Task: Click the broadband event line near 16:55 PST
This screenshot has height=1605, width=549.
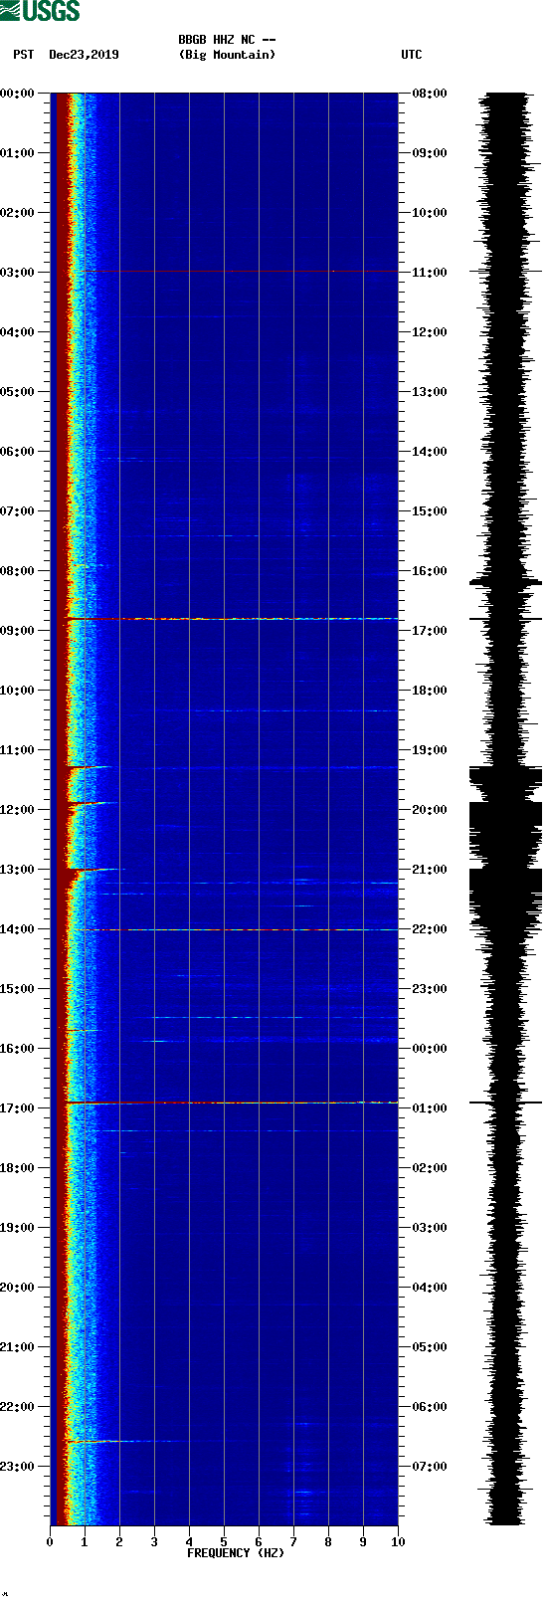Action: (231, 1103)
